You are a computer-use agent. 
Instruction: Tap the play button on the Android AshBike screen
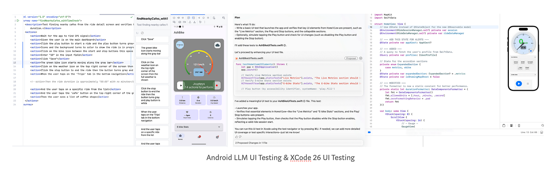pyautogui.click(x=181, y=85)
